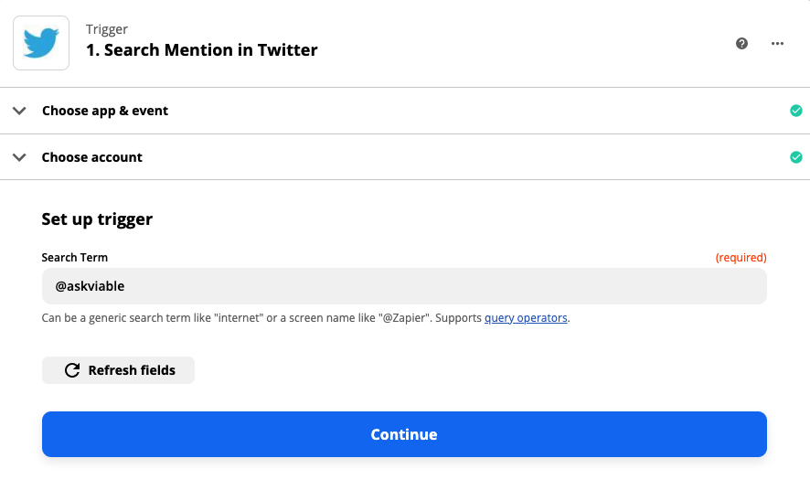Open the three-dot more options menu
810x501 pixels.
click(x=777, y=43)
